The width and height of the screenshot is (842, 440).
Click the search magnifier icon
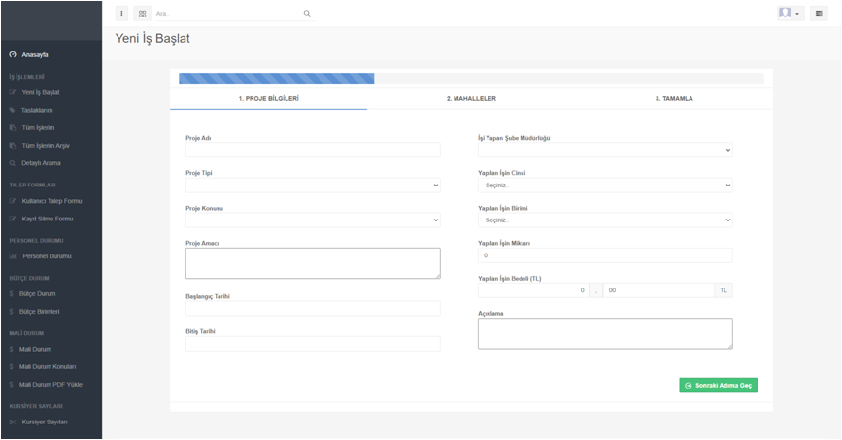click(x=307, y=14)
